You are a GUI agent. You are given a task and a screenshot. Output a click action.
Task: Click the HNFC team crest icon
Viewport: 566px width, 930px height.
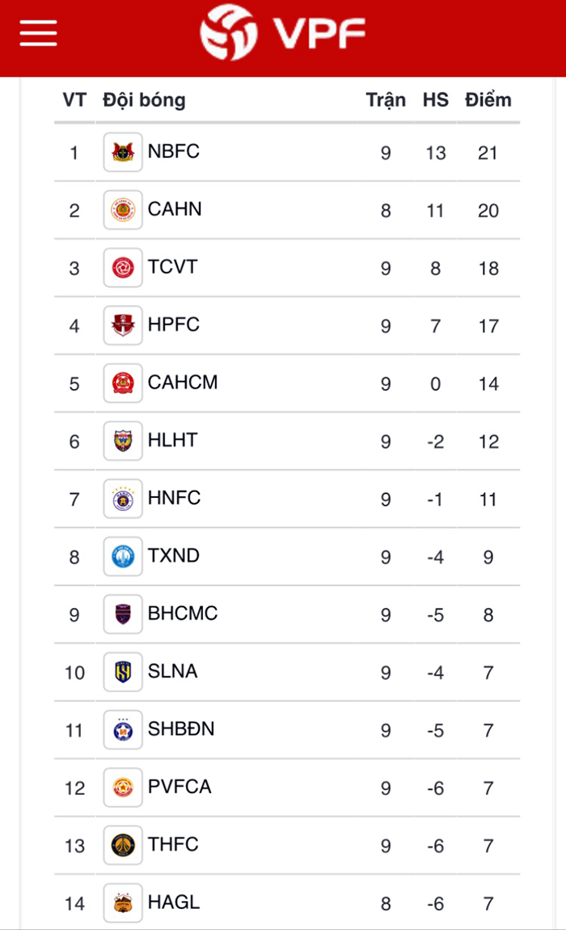[123, 499]
